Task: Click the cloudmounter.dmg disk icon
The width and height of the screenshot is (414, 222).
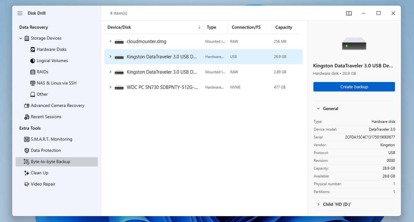Action: coord(119,41)
